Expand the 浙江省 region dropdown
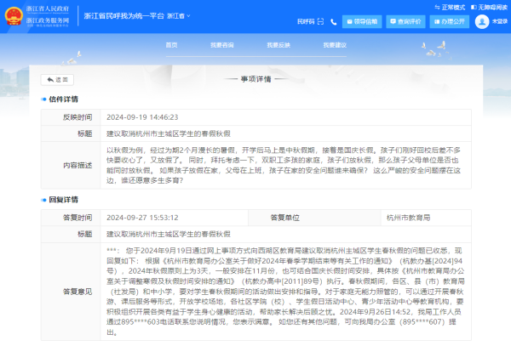The height and width of the screenshot is (346, 511). [x=177, y=16]
